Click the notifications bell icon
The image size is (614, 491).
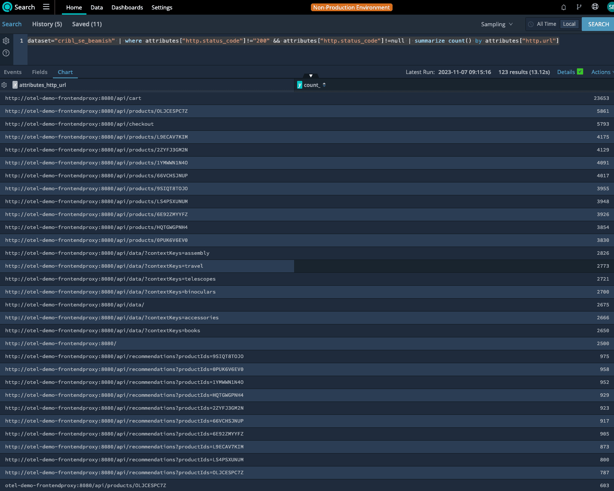563,7
